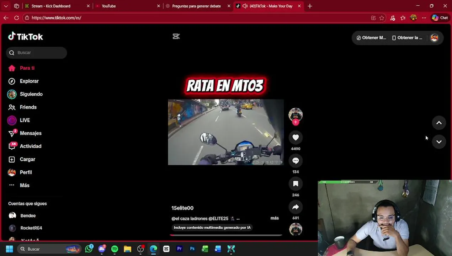Share the video with arrow icon
This screenshot has width=452, height=256.
296,207
